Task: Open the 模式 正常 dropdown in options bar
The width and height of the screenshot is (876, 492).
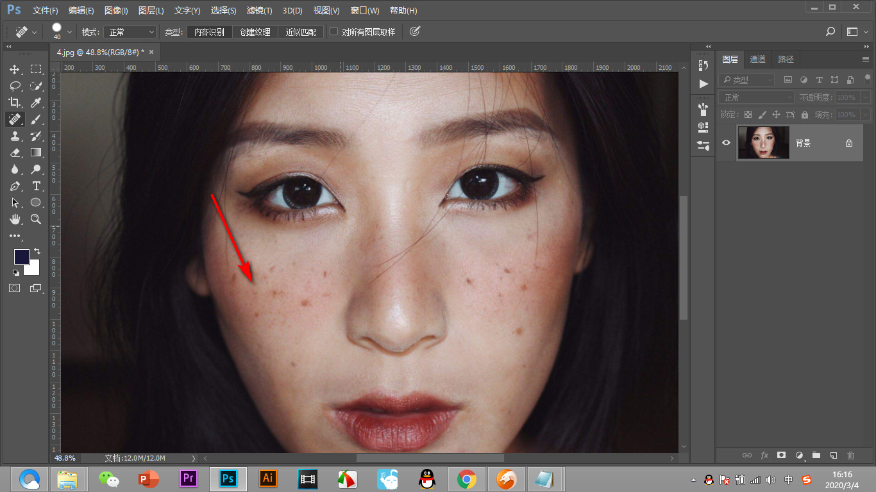Action: 131,32
